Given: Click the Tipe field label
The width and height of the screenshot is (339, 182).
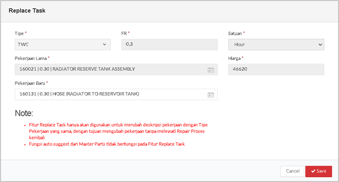Looking at the screenshot, I should pyautogui.click(x=19, y=33).
